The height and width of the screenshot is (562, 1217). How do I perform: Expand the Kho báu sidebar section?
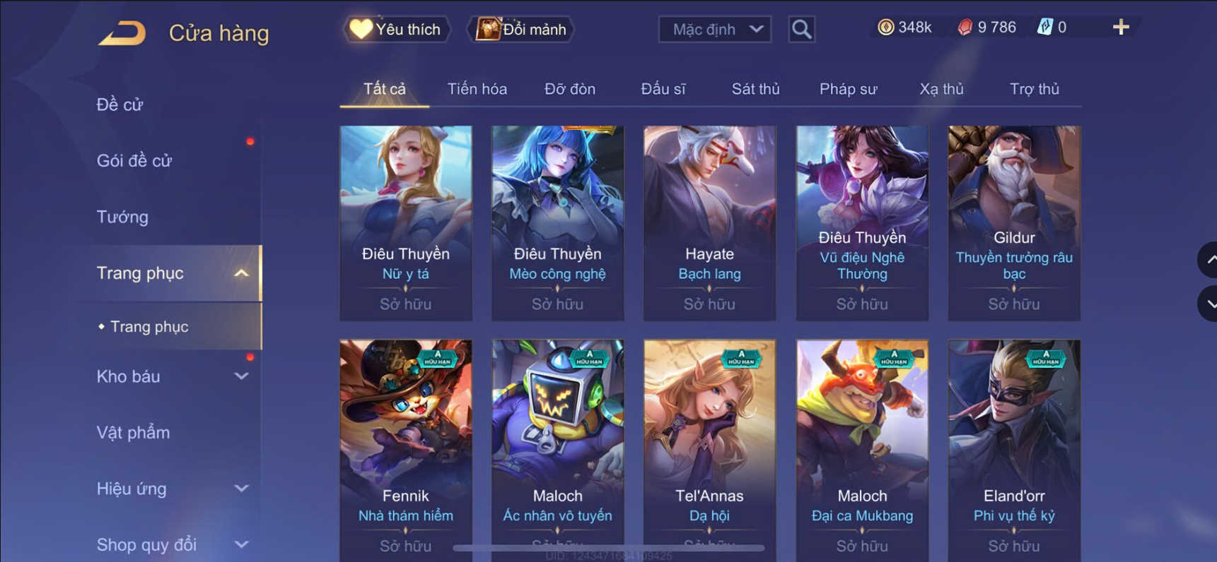pyautogui.click(x=241, y=376)
